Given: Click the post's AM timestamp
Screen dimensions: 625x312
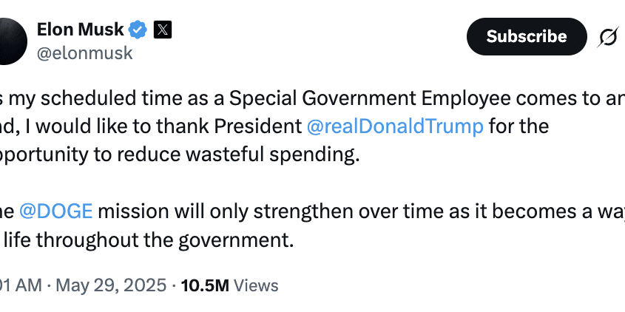Looking at the screenshot, I should [21, 285].
